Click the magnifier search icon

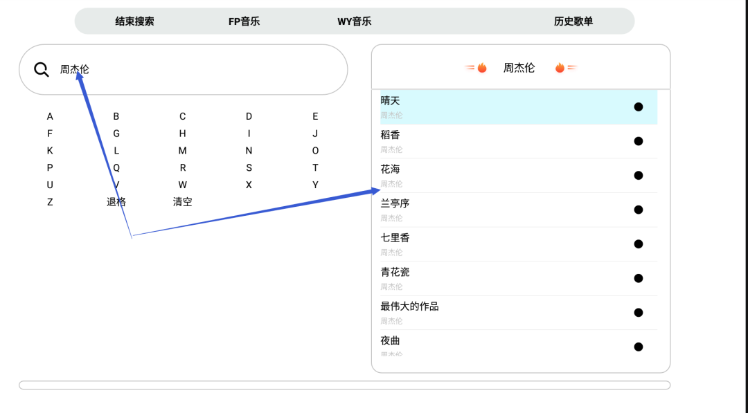pyautogui.click(x=42, y=70)
